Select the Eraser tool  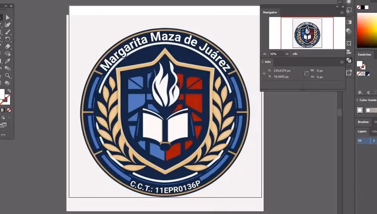(x=8, y=46)
